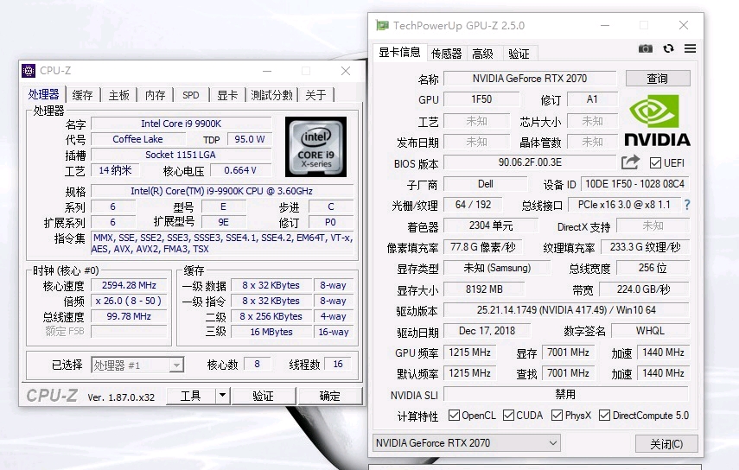The image size is (739, 470).
Task: Switch to the 传感器 tab in GPU-Z
Action: [x=446, y=54]
